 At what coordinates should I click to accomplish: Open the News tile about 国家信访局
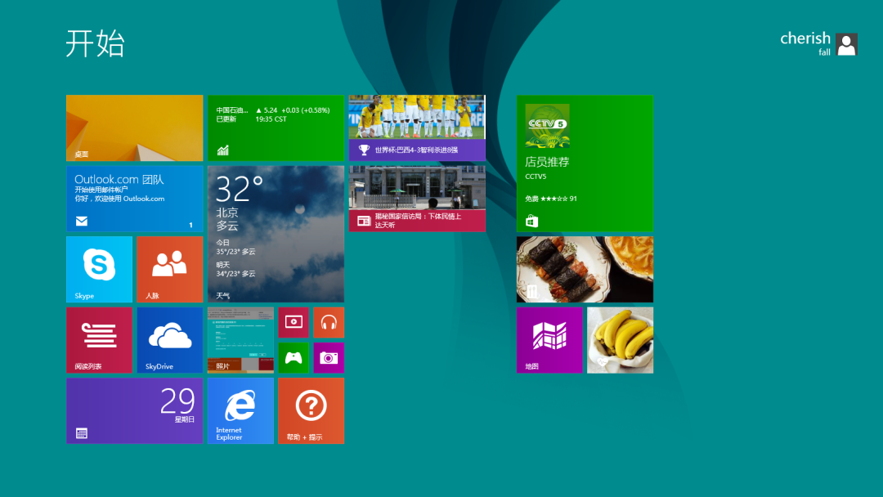click(417, 199)
